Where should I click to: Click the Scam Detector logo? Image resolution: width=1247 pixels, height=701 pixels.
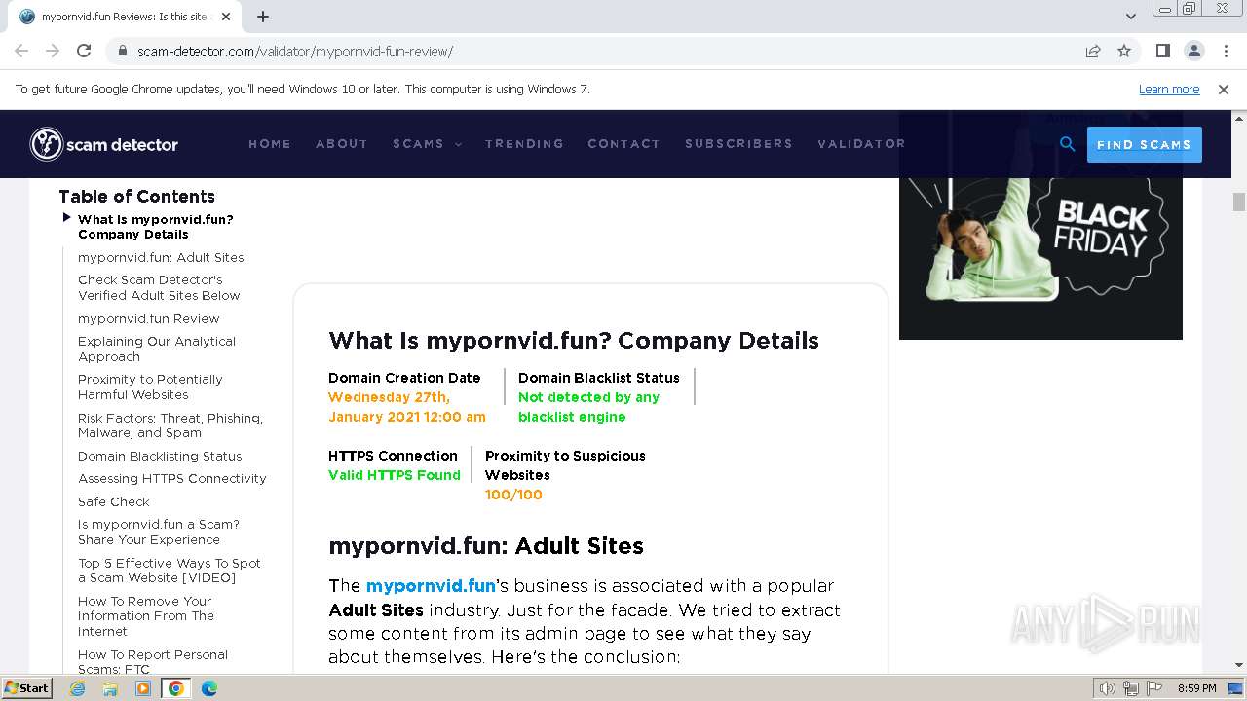pyautogui.click(x=104, y=144)
